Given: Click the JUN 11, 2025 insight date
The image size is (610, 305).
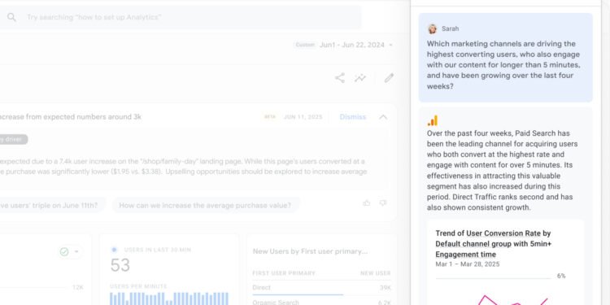Looking at the screenshot, I should 303,116.
